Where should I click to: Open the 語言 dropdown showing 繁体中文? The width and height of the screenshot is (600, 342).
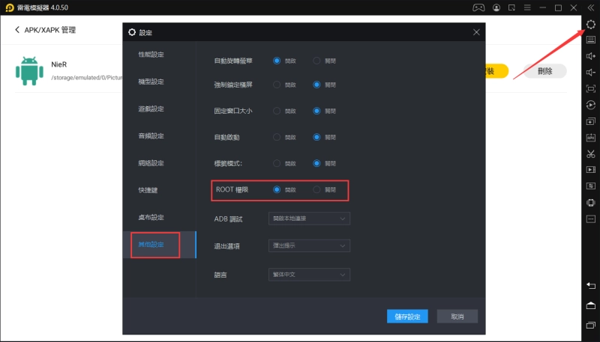pyautogui.click(x=309, y=275)
